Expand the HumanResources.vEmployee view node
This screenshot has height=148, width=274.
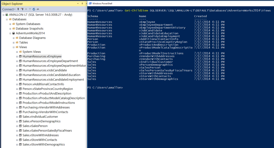(17, 56)
